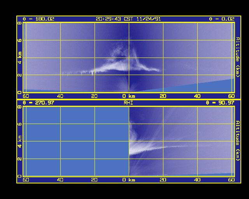The height and width of the screenshot is (199, 249).
Task: Click the "θ = 270.97" label
Action: [x=39, y=103]
